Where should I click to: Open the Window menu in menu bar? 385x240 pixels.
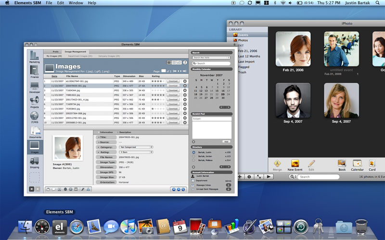[76, 3]
